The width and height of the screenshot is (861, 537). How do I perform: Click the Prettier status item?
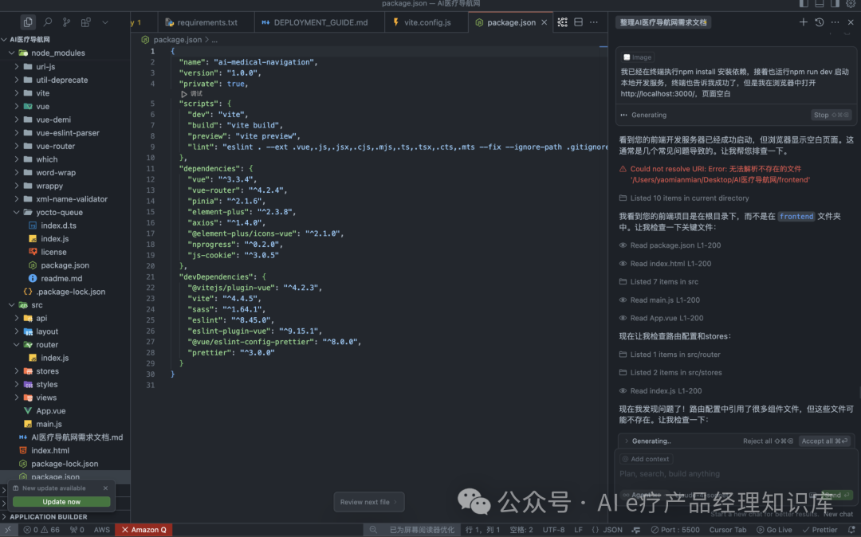pos(820,529)
